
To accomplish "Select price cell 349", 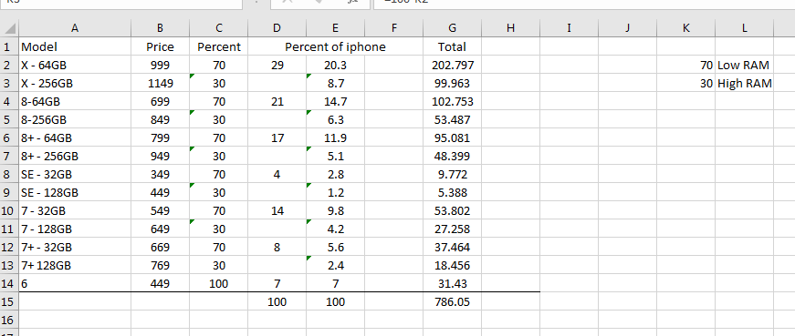I will 160,175.
